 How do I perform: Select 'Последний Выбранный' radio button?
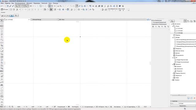[152, 22]
